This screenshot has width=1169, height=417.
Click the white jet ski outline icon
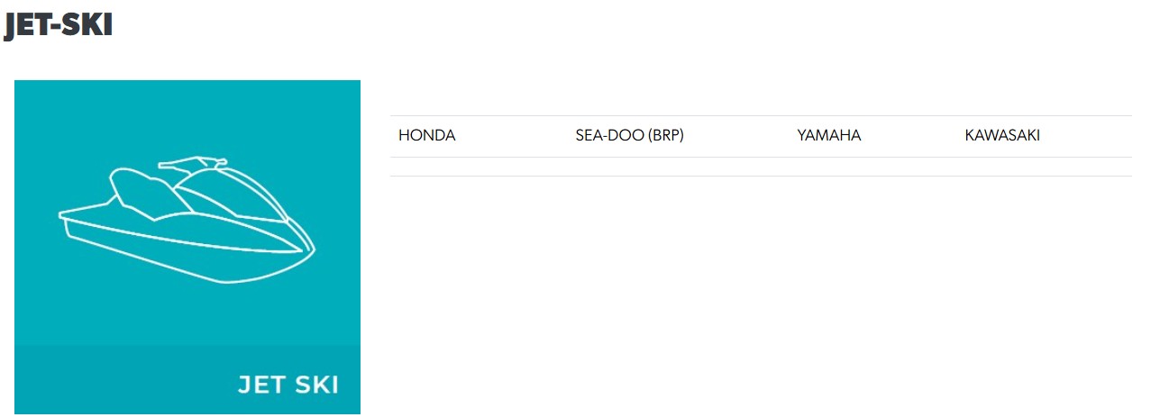187,221
